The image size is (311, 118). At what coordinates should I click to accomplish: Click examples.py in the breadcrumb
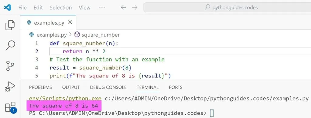(52, 35)
